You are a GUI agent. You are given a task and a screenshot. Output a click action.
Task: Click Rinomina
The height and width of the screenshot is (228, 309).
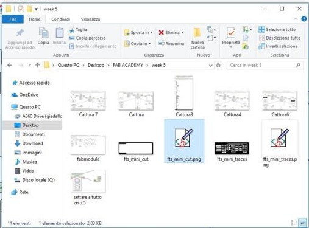coord(171,43)
